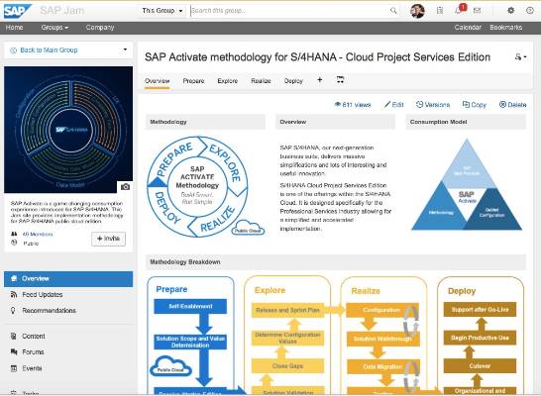Click the Content document icon
This screenshot has height=396, width=541.
click(x=14, y=336)
